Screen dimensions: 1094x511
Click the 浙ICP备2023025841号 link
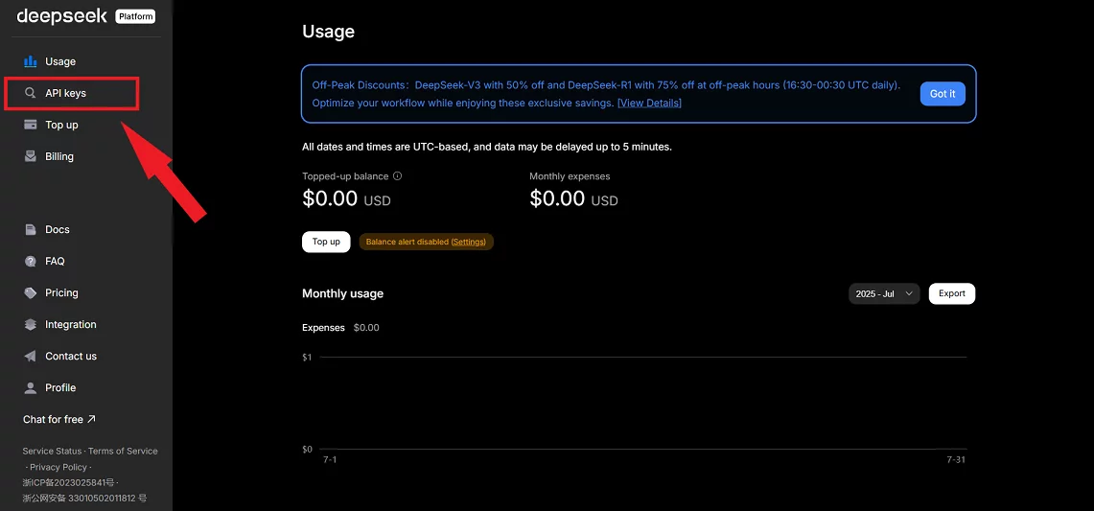pos(68,482)
